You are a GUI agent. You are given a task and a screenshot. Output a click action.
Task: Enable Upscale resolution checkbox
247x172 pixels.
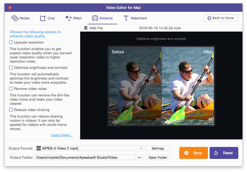11,42
